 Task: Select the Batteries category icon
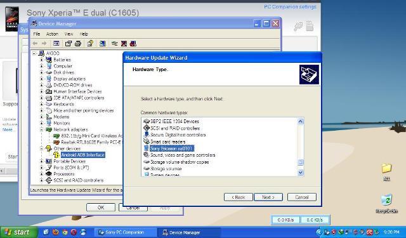pos(49,60)
